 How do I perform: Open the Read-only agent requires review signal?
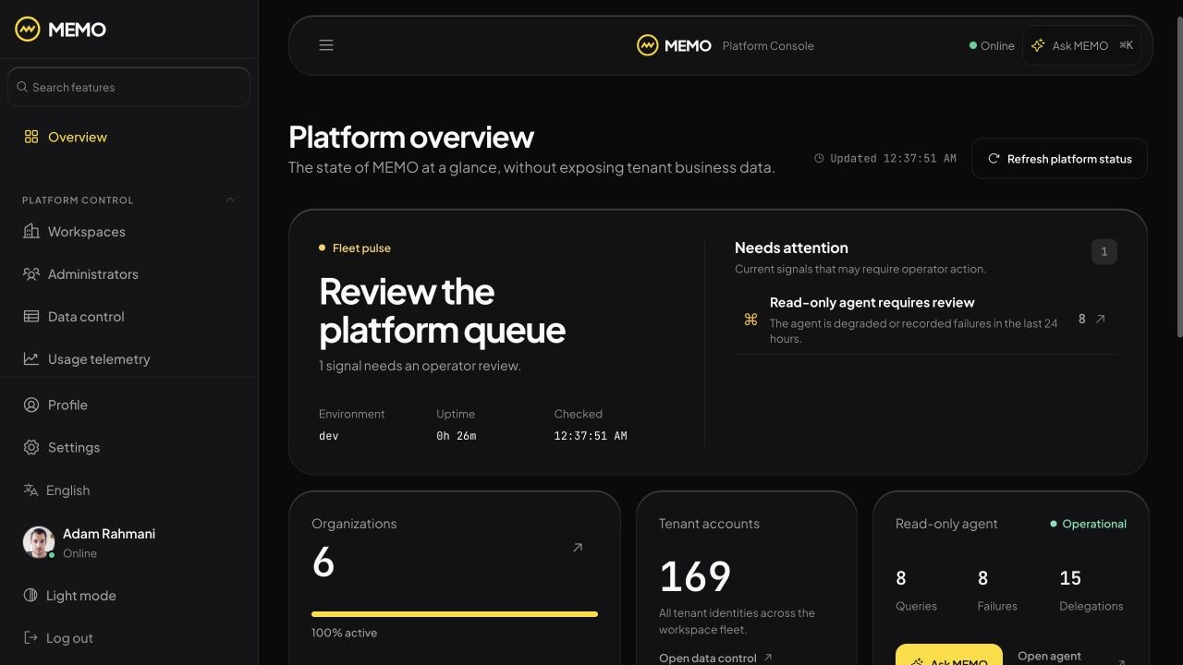click(x=926, y=320)
